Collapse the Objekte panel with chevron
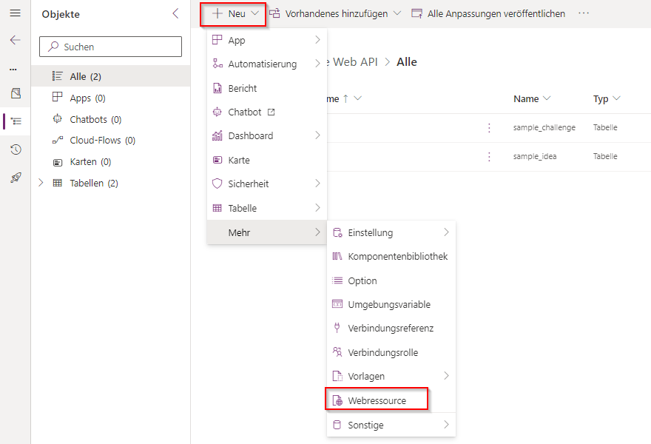The width and height of the screenshot is (651, 444). point(175,13)
